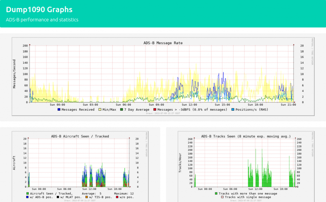Click 'Sun 15:00' on the Message Rate x-axis

(222, 105)
